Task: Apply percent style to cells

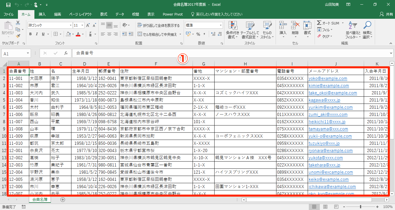Action: (198, 34)
